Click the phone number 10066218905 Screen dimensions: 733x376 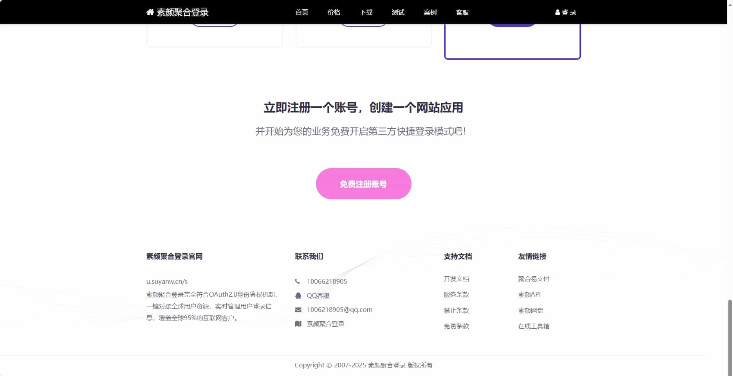click(327, 281)
